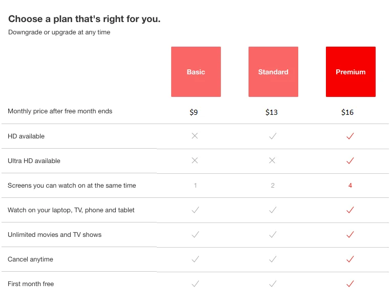Image resolution: width=391 pixels, height=303 pixels.
Task: Choose the red Premium plan tile
Action: click(x=351, y=72)
